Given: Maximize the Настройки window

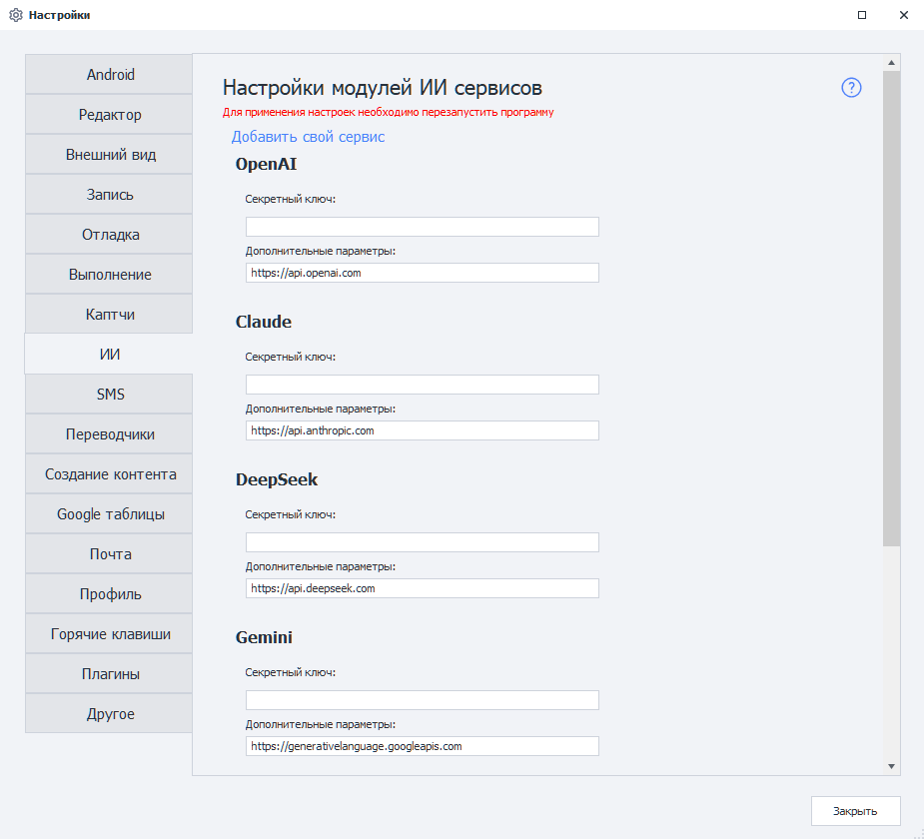Looking at the screenshot, I should (861, 15).
